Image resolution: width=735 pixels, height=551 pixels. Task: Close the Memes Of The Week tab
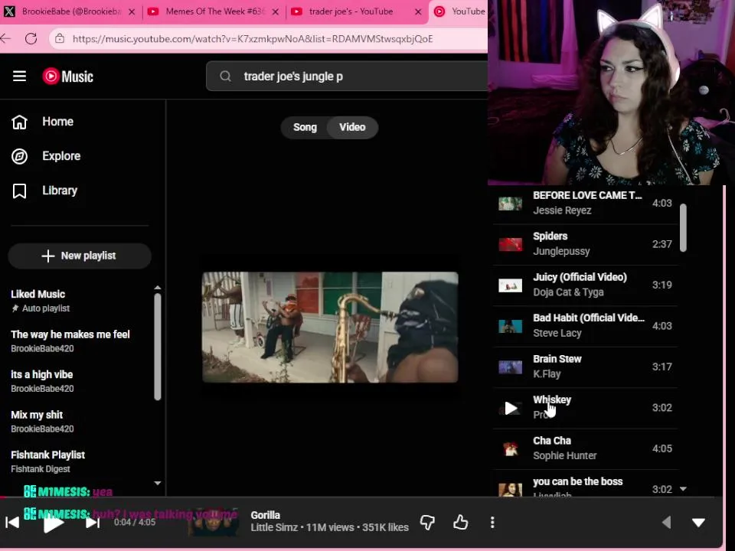point(276,11)
